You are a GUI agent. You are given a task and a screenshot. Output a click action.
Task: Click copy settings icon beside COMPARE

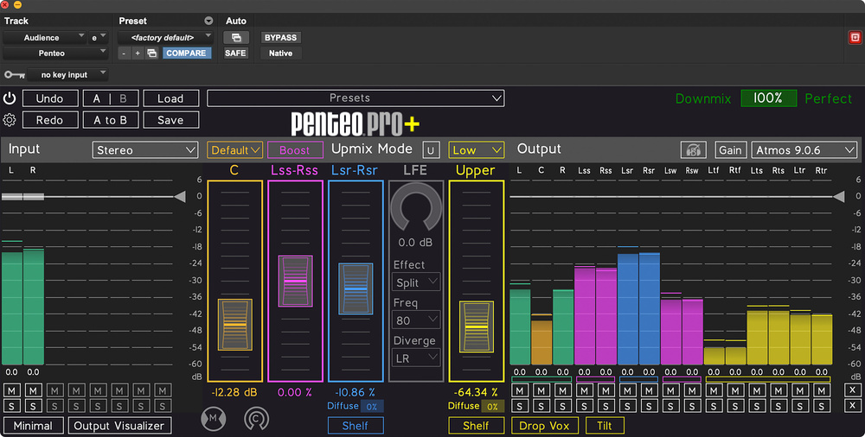(x=151, y=53)
